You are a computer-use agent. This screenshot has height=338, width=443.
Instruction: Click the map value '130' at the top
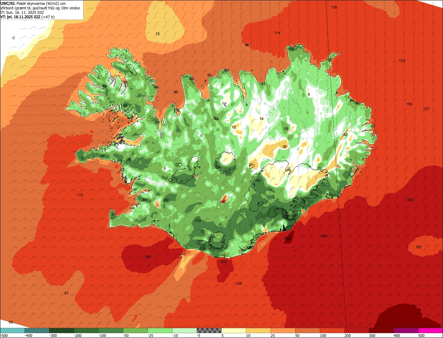(334, 7)
